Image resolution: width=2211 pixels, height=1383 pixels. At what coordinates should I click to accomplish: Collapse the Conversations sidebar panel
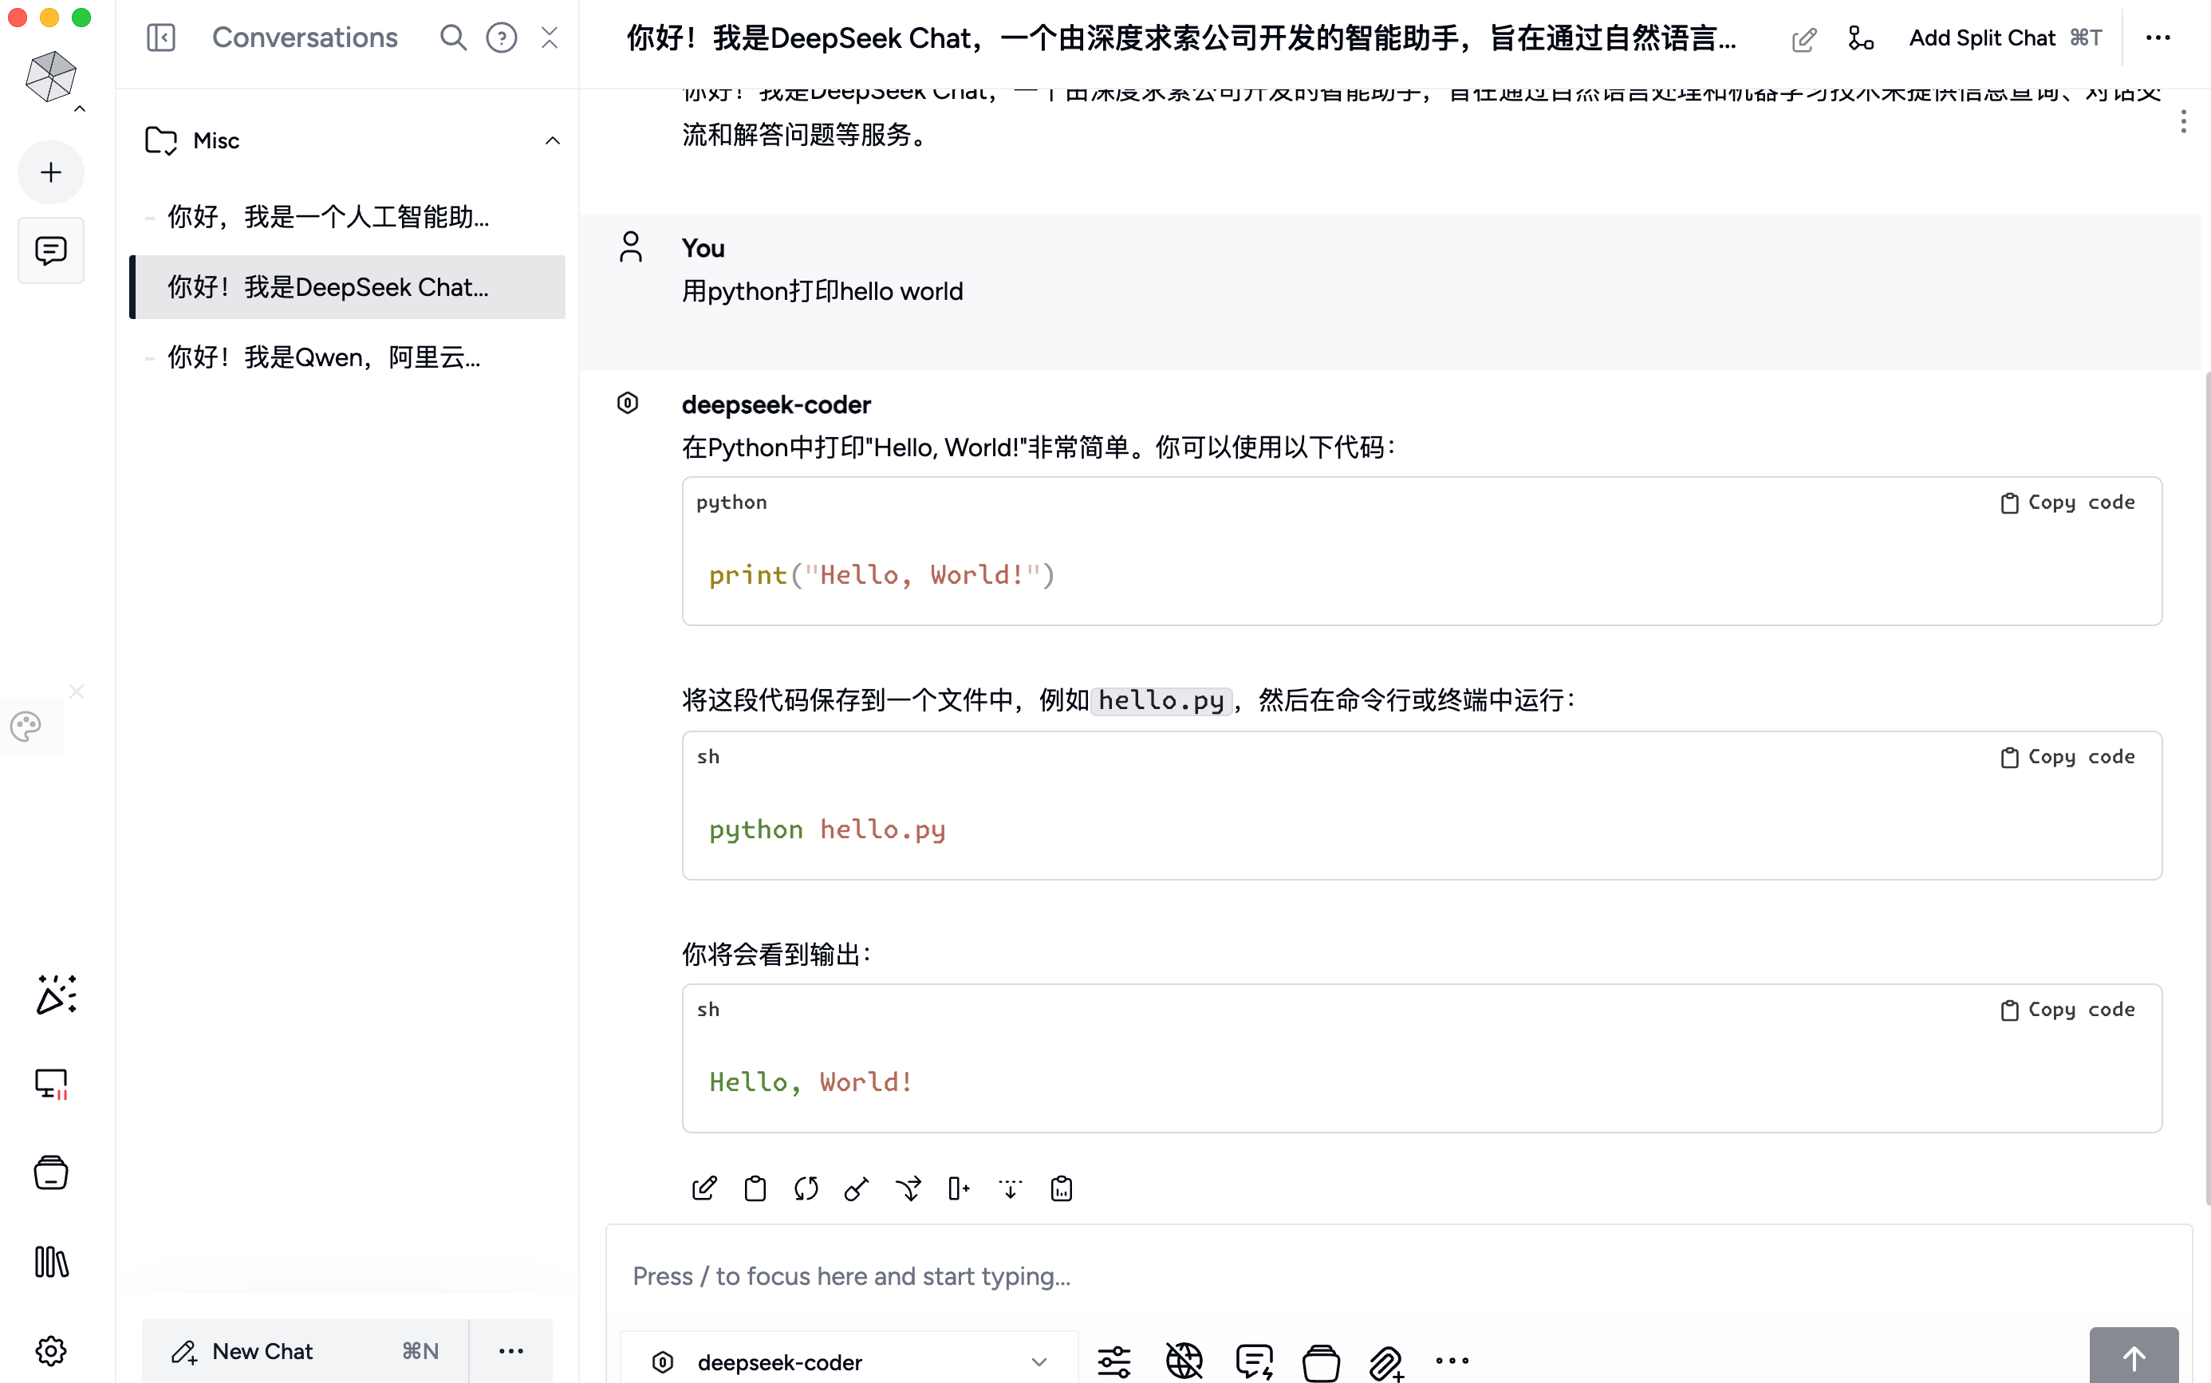[x=161, y=37]
